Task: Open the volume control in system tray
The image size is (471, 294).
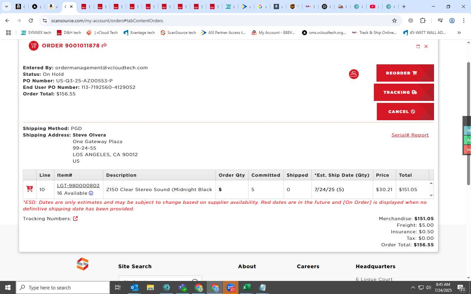Action: click(428, 287)
